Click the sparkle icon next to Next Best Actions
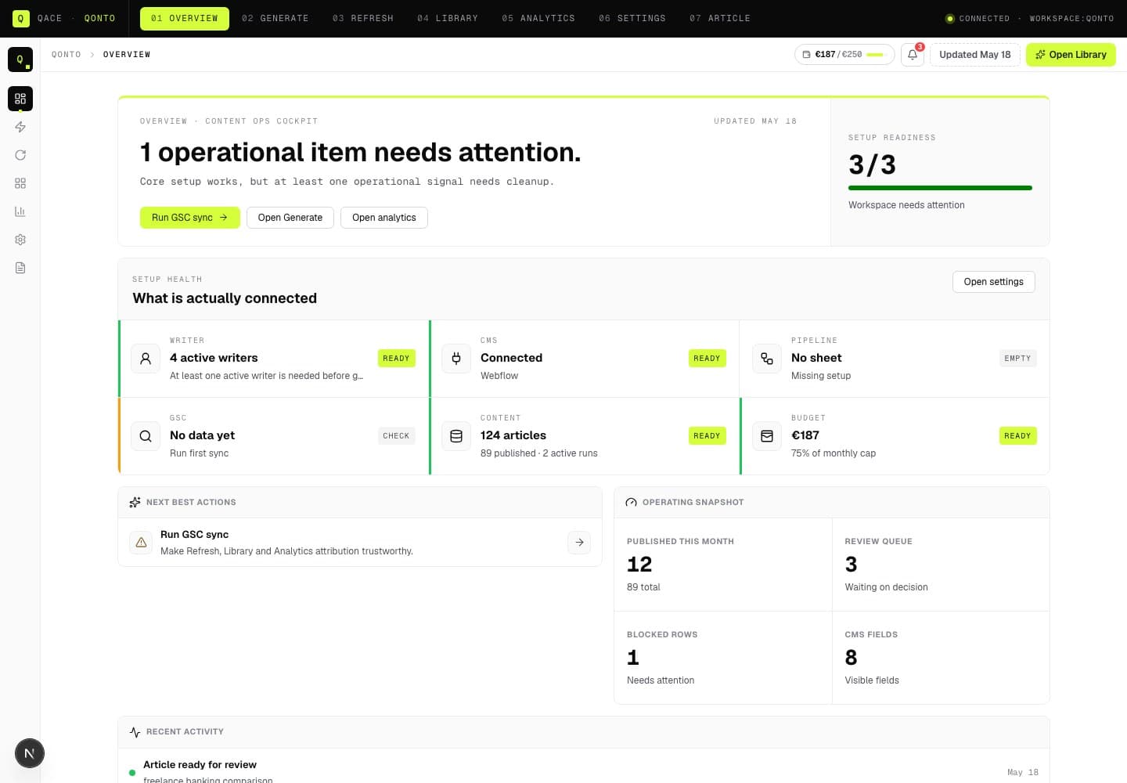This screenshot has height=783, width=1127. click(x=135, y=502)
